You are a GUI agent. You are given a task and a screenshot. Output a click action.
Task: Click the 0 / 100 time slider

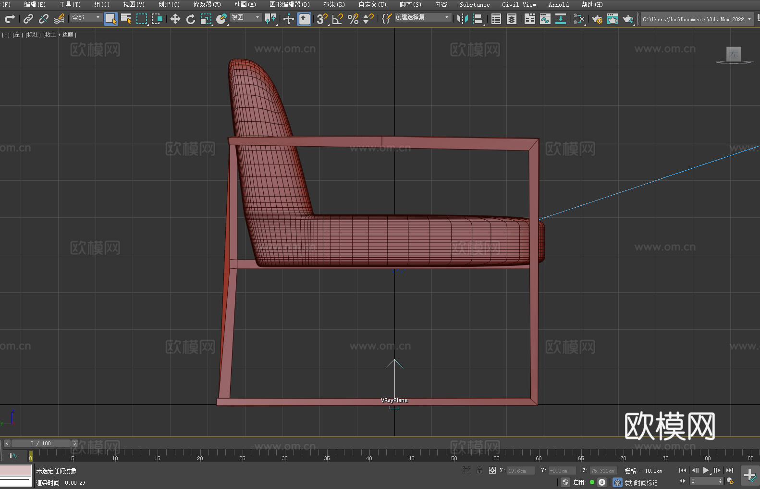point(41,443)
